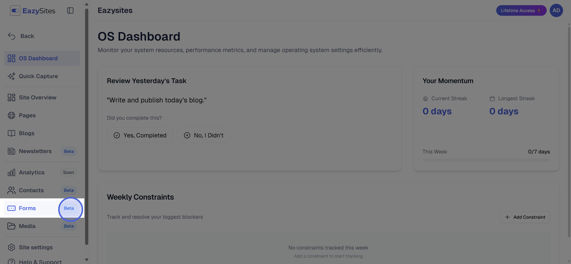Click the Lifetime Access button

point(521,11)
